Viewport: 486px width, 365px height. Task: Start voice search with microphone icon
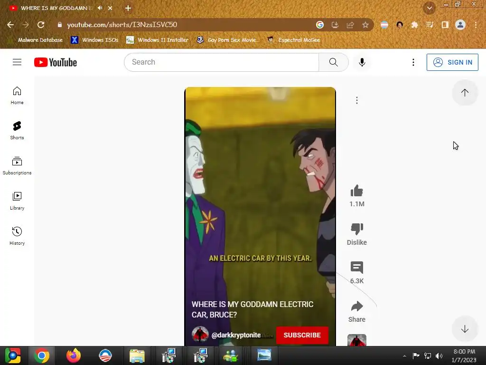[362, 62]
